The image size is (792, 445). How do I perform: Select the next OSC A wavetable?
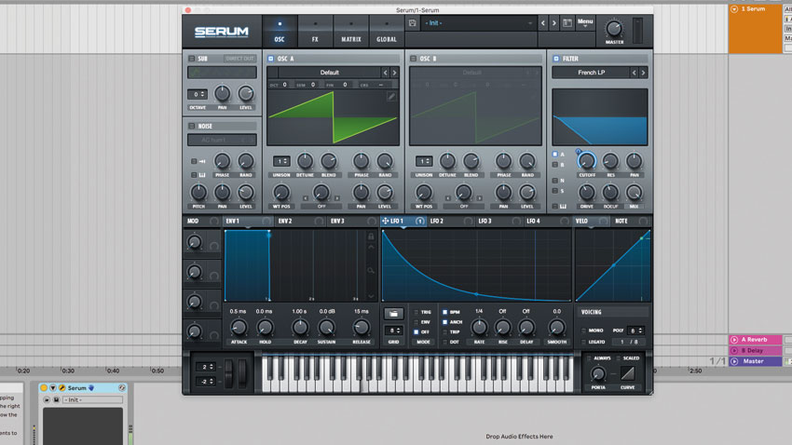click(394, 73)
